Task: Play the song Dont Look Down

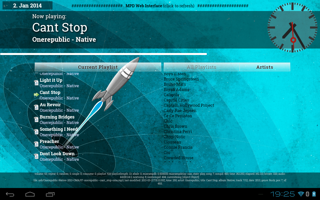Action: pyautogui.click(x=57, y=154)
